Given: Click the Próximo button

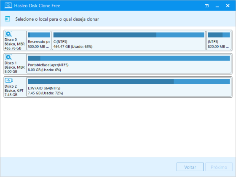Looking at the screenshot, I should click(x=219, y=167).
